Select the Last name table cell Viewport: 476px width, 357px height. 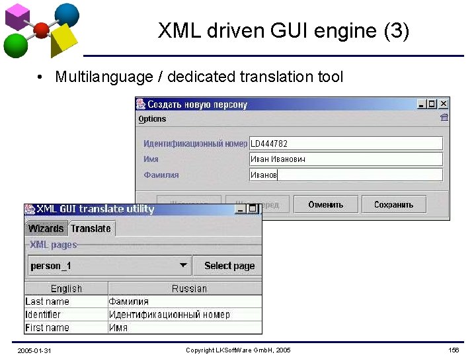(x=66, y=301)
